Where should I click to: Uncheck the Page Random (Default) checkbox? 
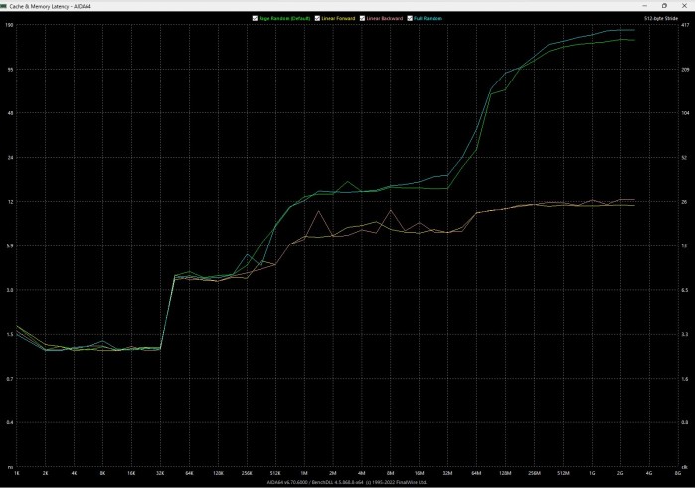(255, 18)
